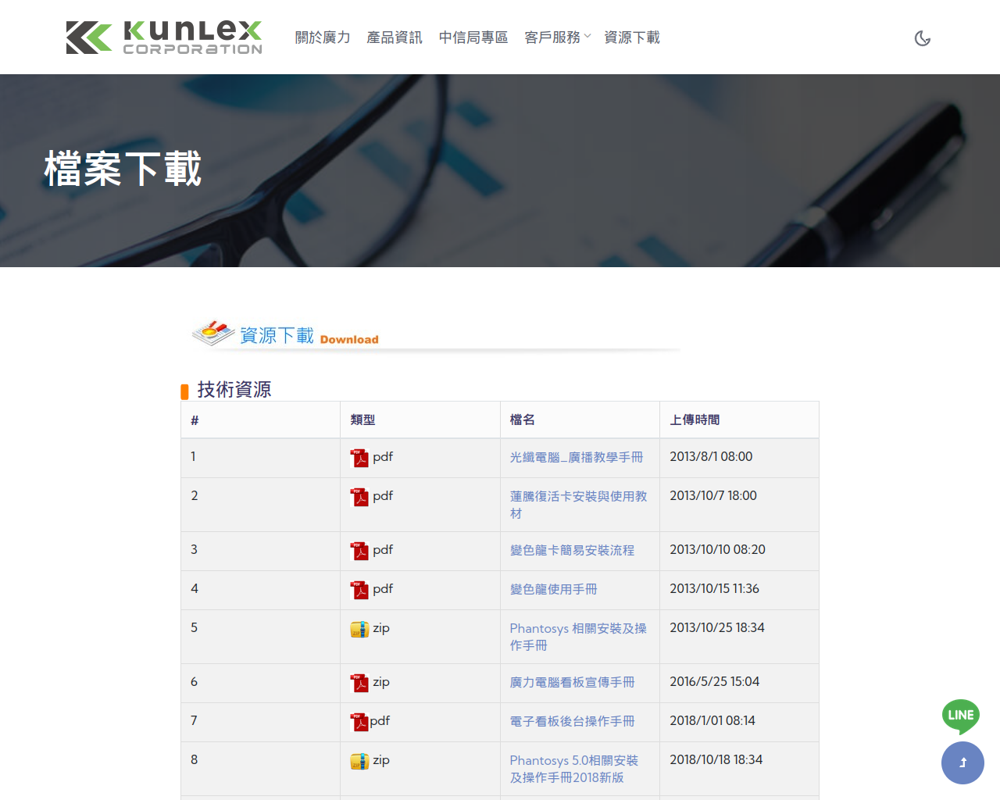This screenshot has height=800, width=1000.
Task: Click upload time 2013/10/15 11:36
Action: tap(714, 588)
